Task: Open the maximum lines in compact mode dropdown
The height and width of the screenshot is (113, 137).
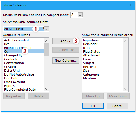Action: coord(80,15)
